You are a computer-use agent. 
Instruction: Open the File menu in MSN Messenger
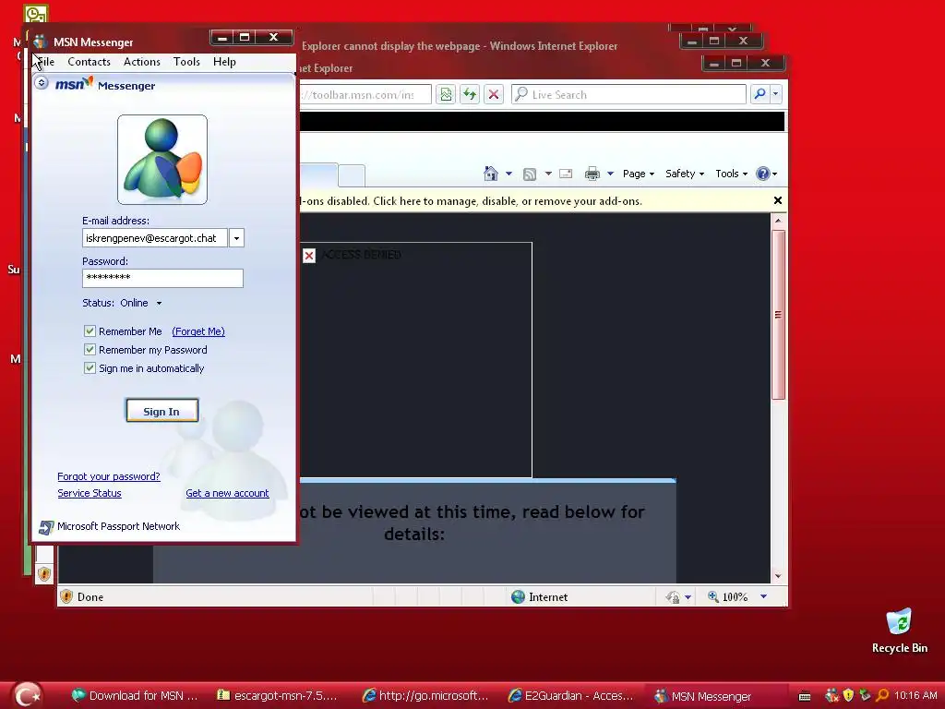[44, 62]
